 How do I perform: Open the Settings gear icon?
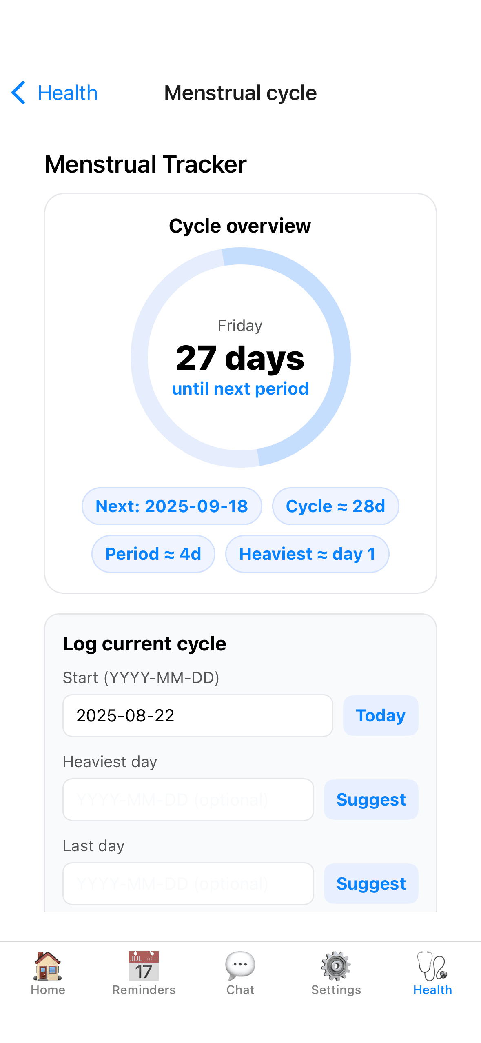click(x=336, y=965)
